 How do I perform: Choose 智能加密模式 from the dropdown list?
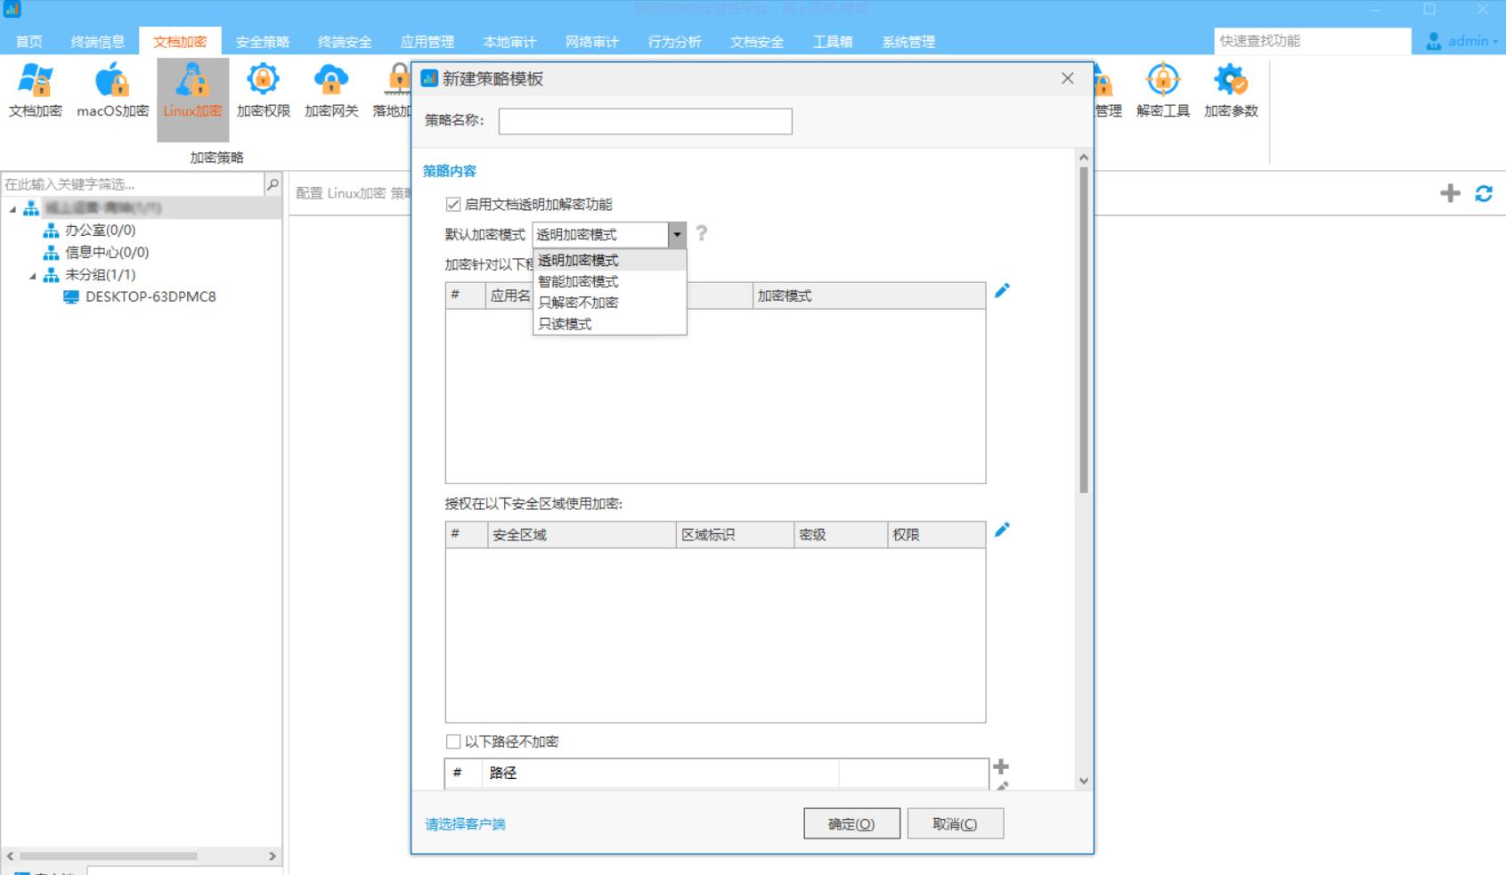click(578, 281)
